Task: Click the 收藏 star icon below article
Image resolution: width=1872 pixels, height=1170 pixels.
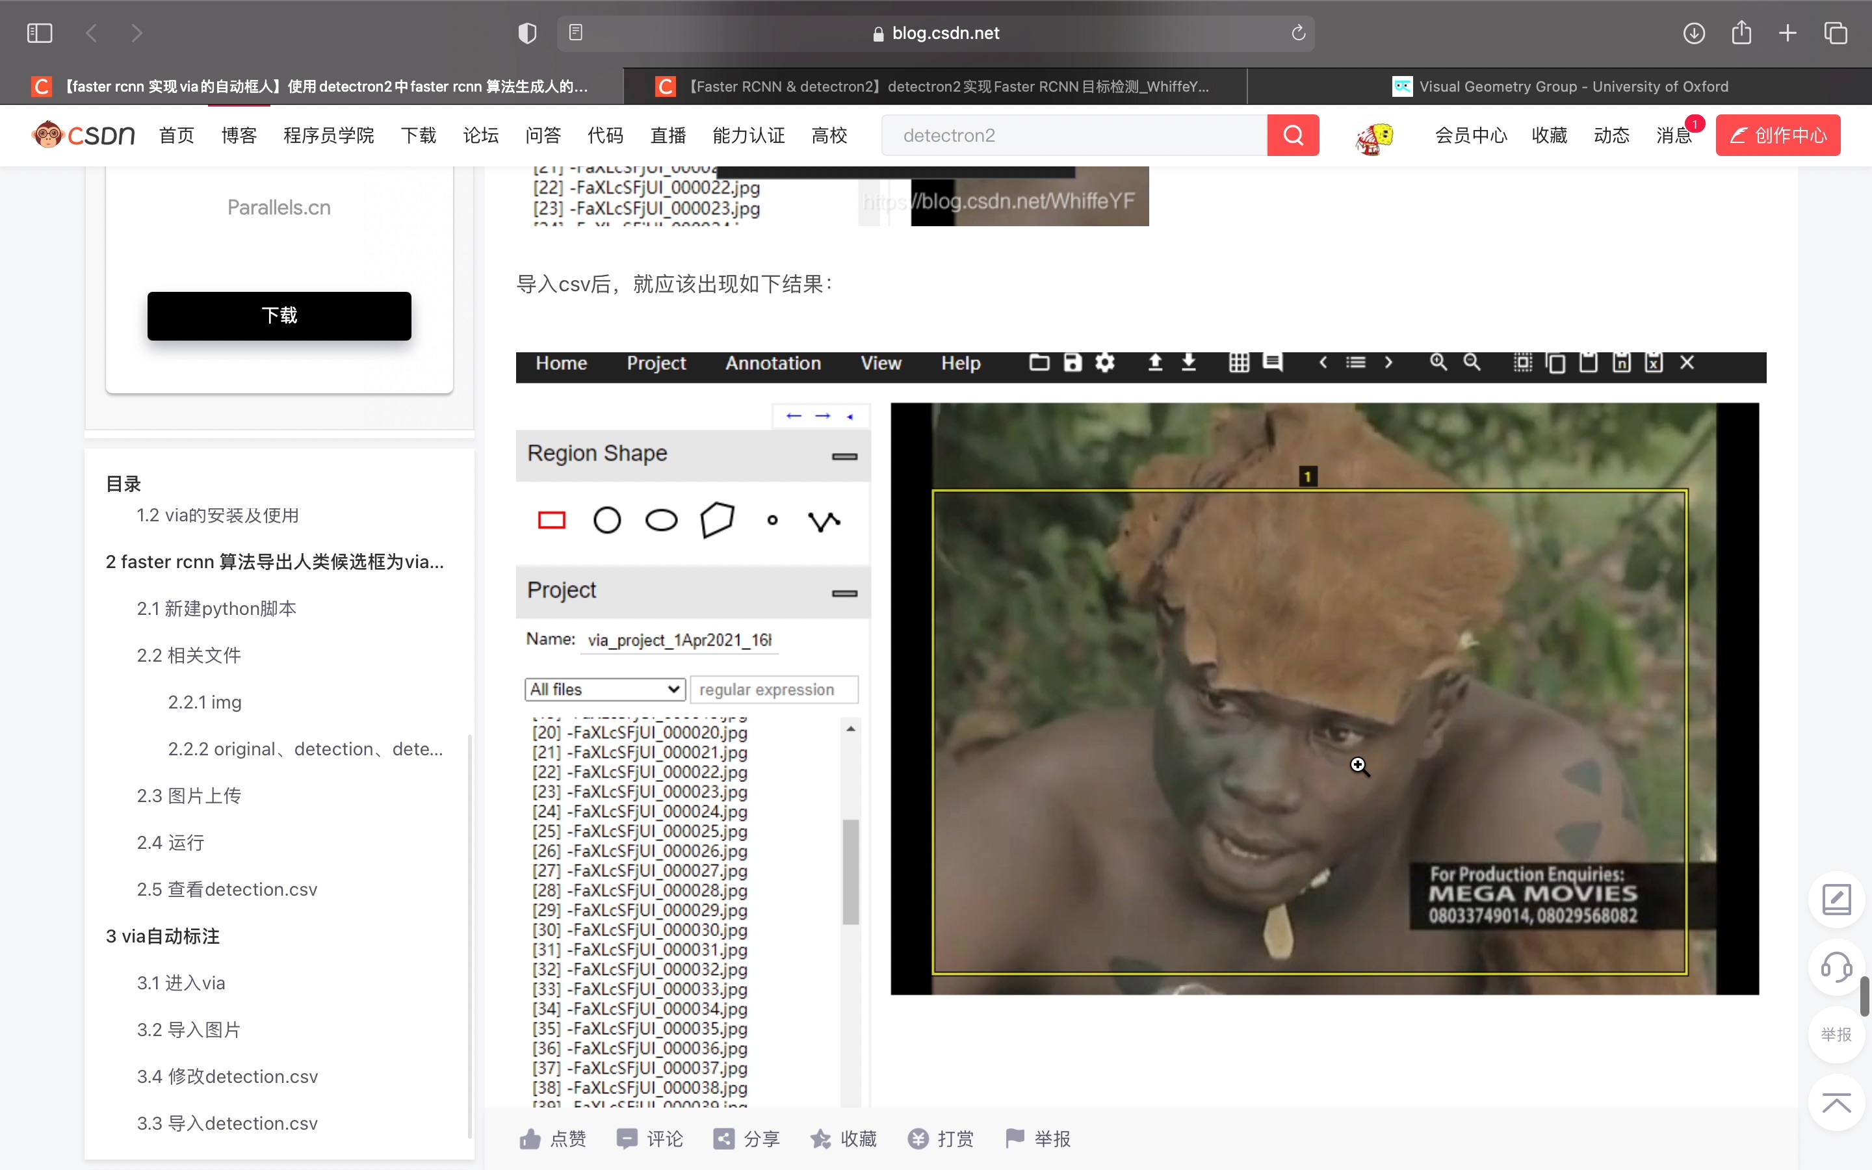Action: pyautogui.click(x=821, y=1138)
